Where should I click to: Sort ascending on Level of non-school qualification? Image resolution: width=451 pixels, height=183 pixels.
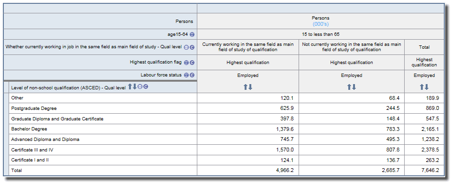130,86
